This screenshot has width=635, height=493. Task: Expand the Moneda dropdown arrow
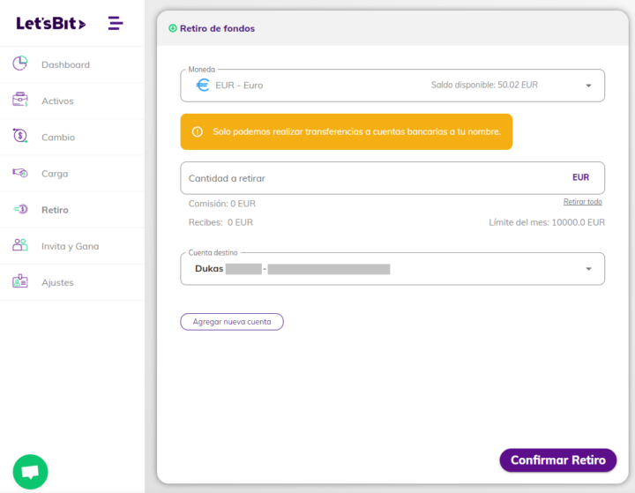[588, 86]
